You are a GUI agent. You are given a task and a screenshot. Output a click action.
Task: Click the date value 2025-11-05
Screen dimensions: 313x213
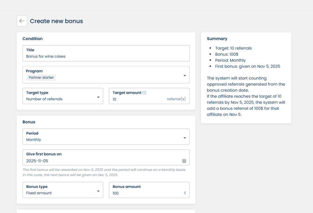point(37,161)
